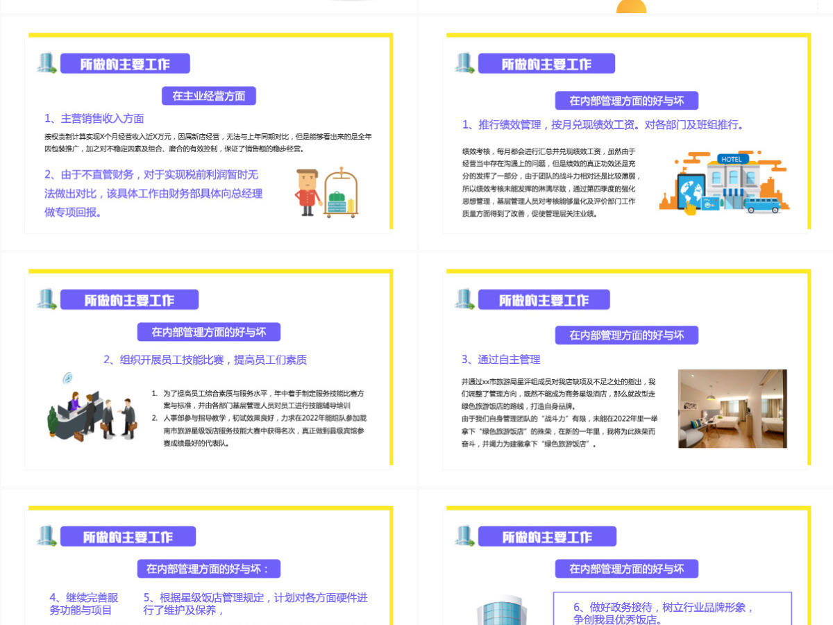Select the text 5、根据星级饭店管理规定
This screenshot has width=833, height=625.
[x=255, y=603]
